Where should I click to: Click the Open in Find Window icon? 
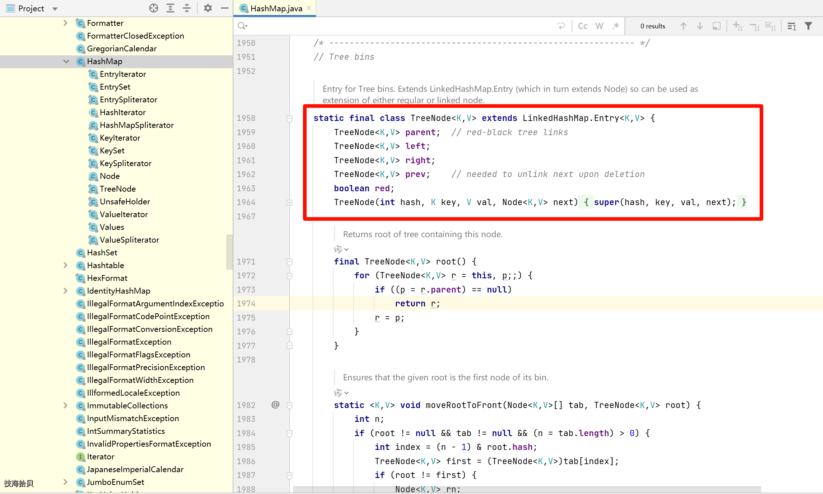point(716,26)
